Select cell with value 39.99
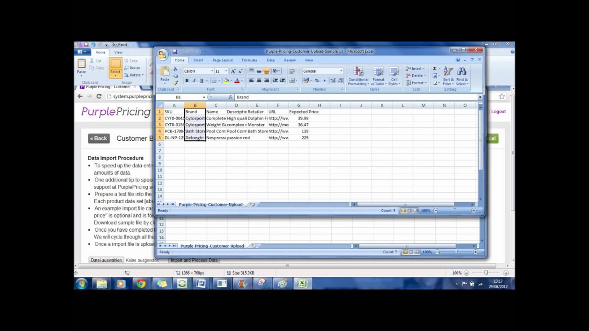 tap(299, 118)
